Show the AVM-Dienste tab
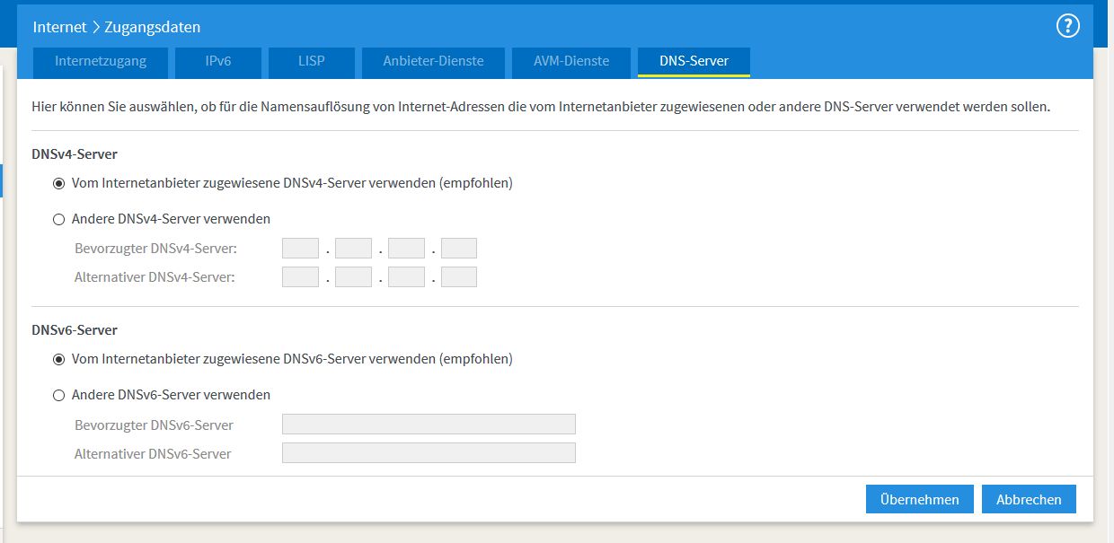The image size is (1114, 543). click(571, 62)
